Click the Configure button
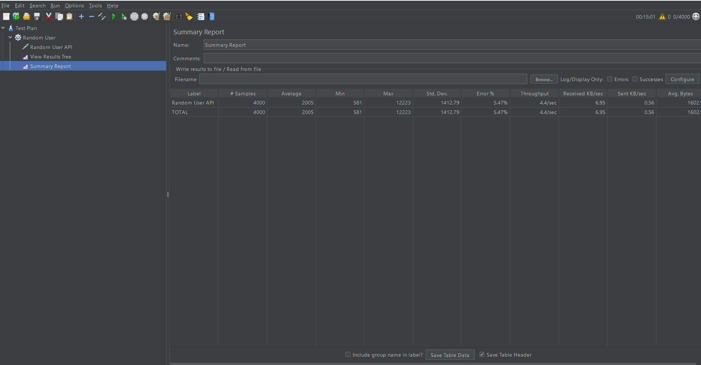Image resolution: width=701 pixels, height=365 pixels. pyautogui.click(x=682, y=79)
